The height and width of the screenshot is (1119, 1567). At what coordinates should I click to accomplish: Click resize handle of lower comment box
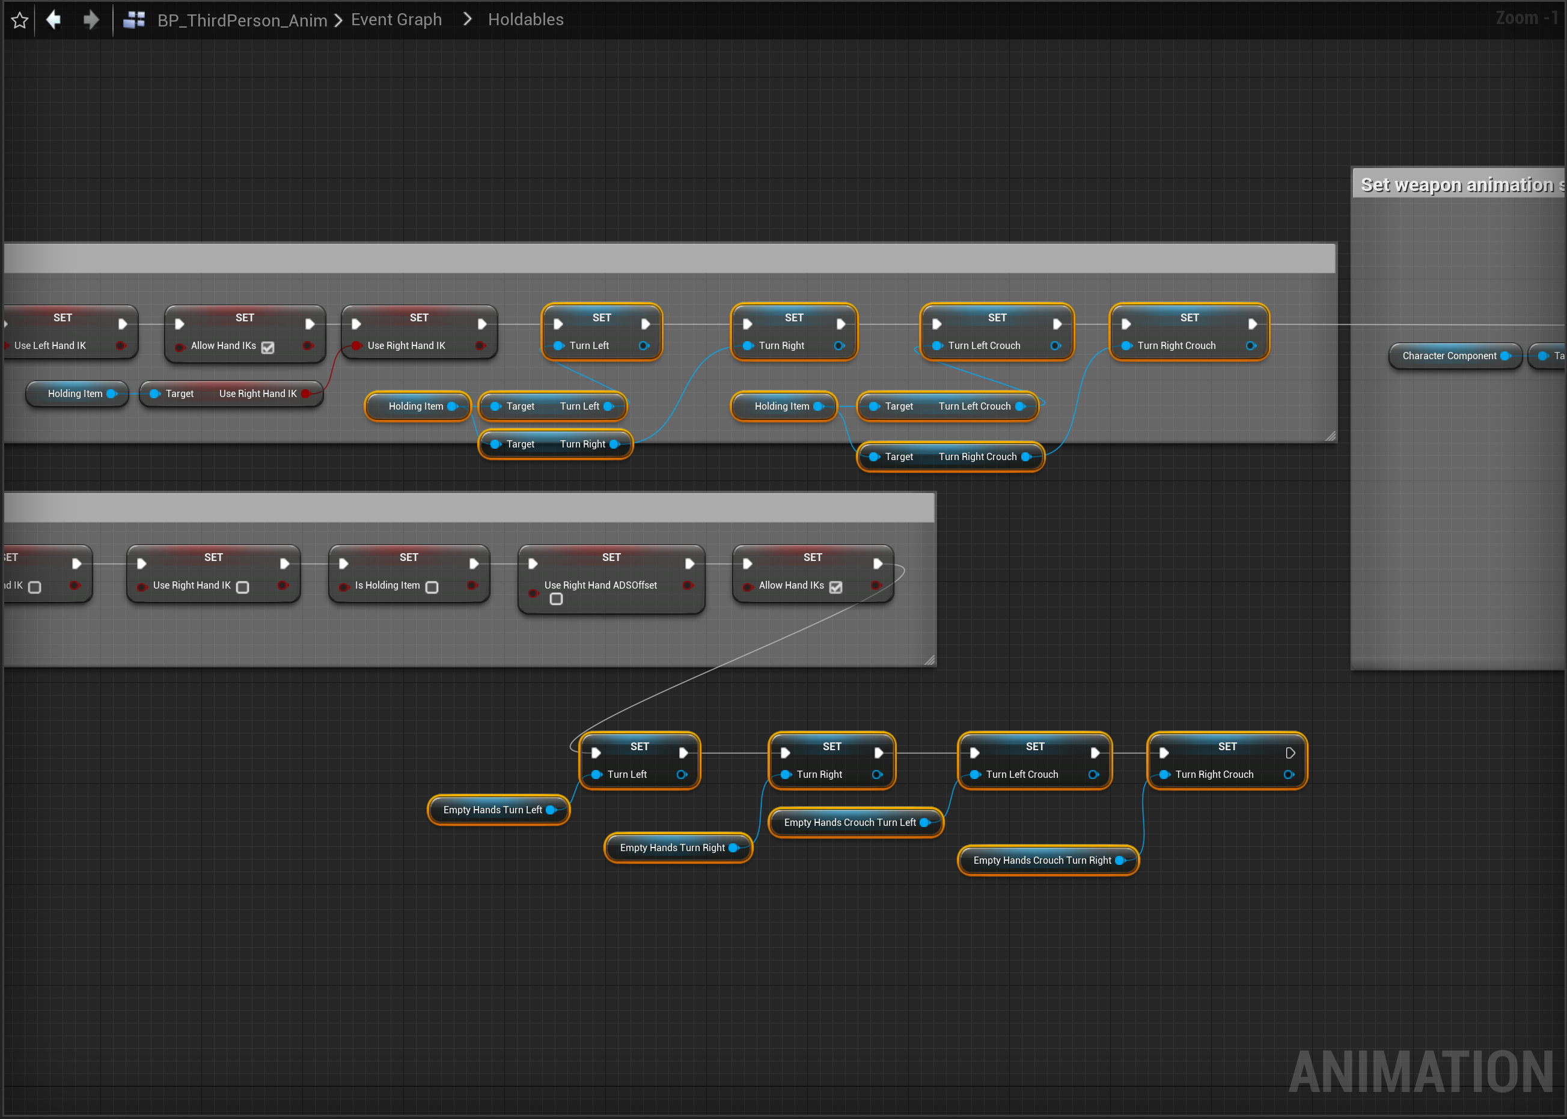pos(929,660)
